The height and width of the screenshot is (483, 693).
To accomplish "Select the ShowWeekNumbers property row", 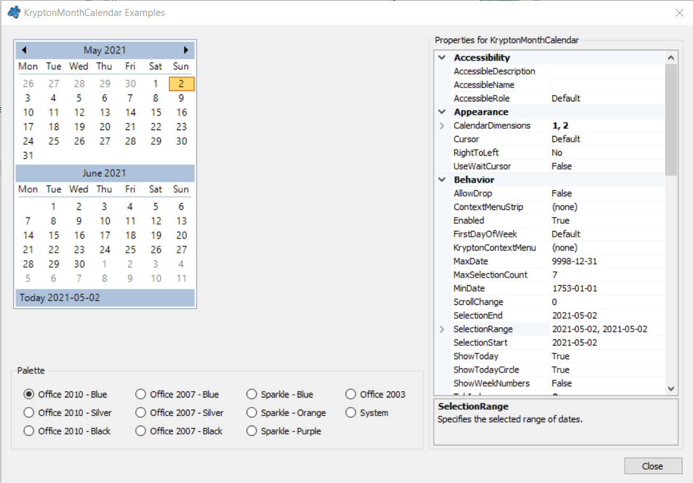I will pos(559,383).
